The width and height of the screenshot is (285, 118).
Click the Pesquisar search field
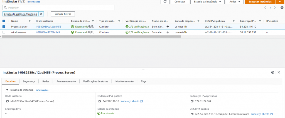tap(58, 8)
